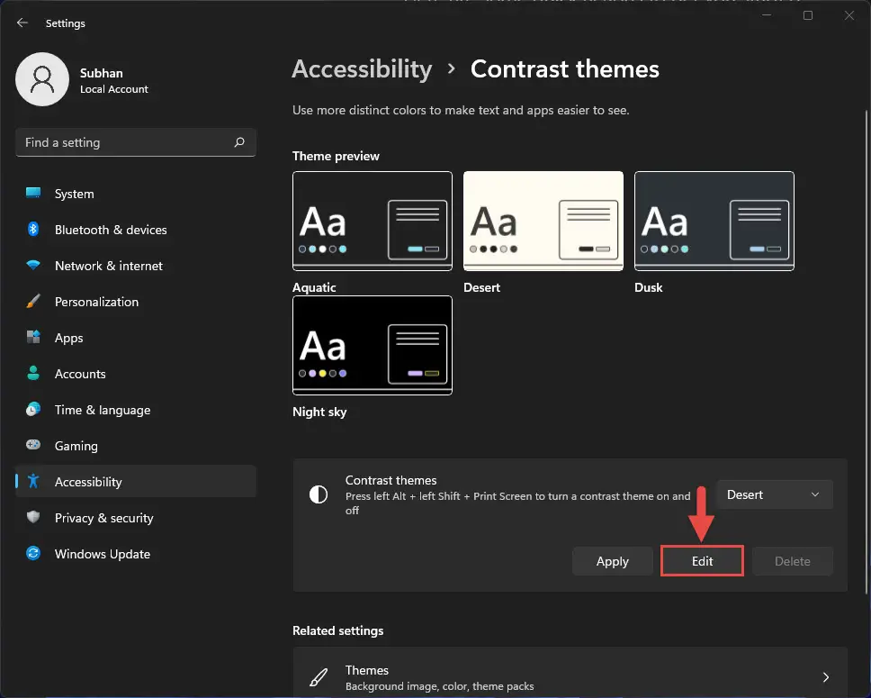
Task: Click the Network wifi icon
Action: (x=33, y=266)
